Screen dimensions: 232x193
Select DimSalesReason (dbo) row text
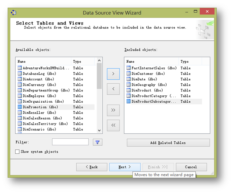42,118
